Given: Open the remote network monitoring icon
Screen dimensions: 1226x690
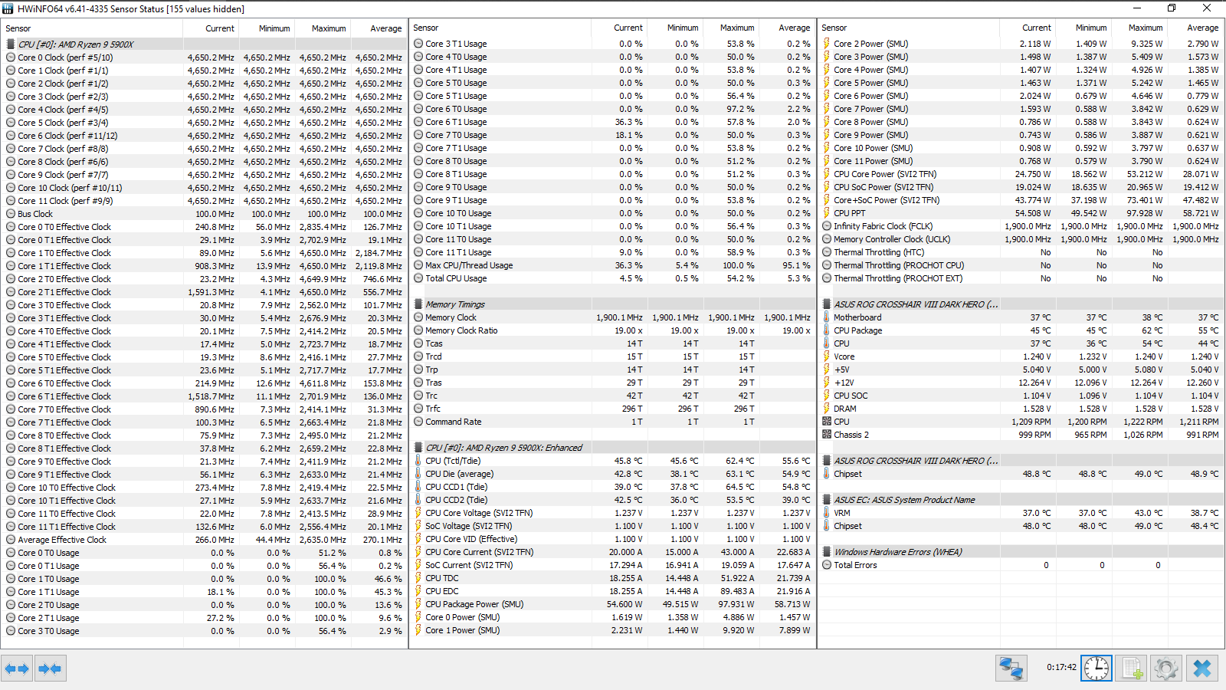Looking at the screenshot, I should tap(1011, 669).
